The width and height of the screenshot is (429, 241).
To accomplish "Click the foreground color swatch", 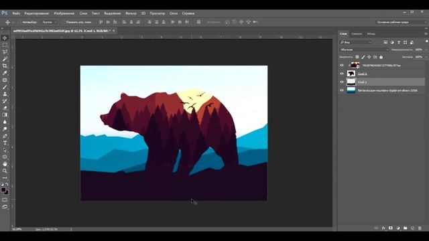I will (3, 189).
